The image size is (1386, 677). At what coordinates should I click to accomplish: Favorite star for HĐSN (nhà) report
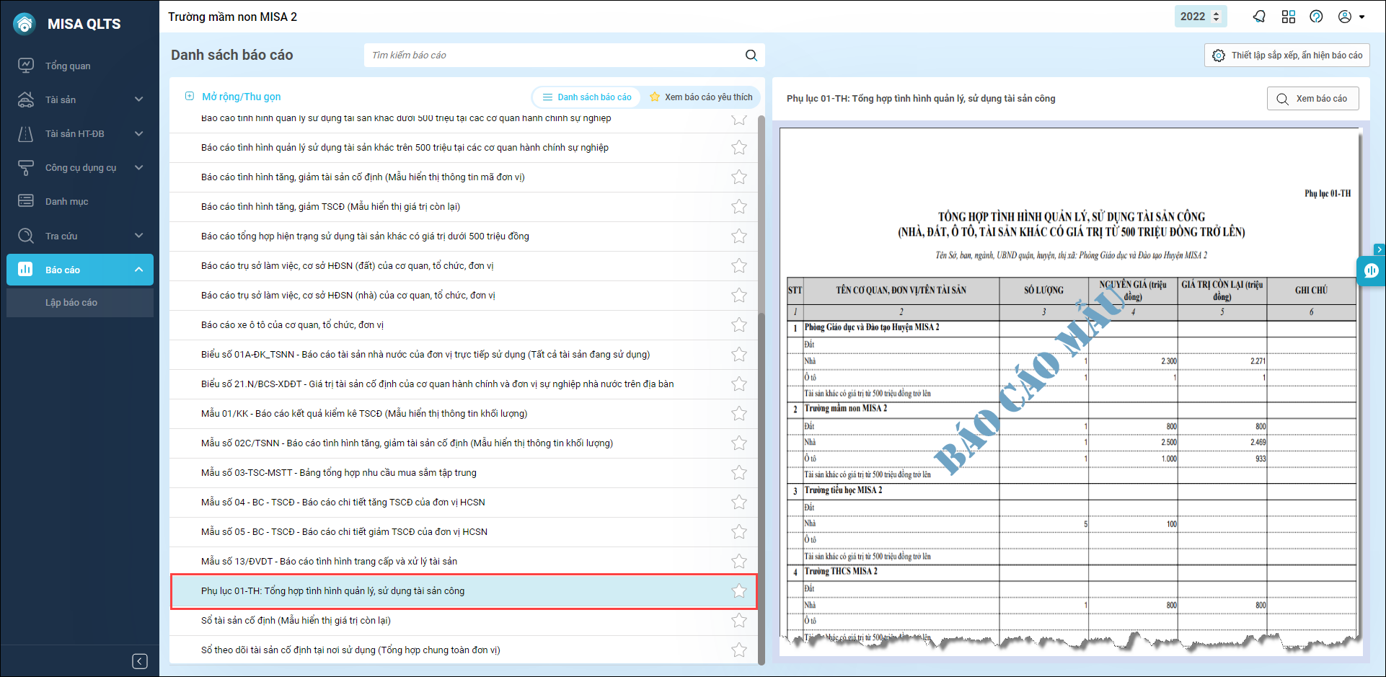tap(739, 296)
